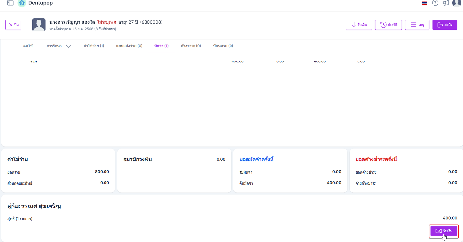The height and width of the screenshot is (242, 463).
Task: Click the ส่งคิว send queue button
Action: tap(444, 25)
